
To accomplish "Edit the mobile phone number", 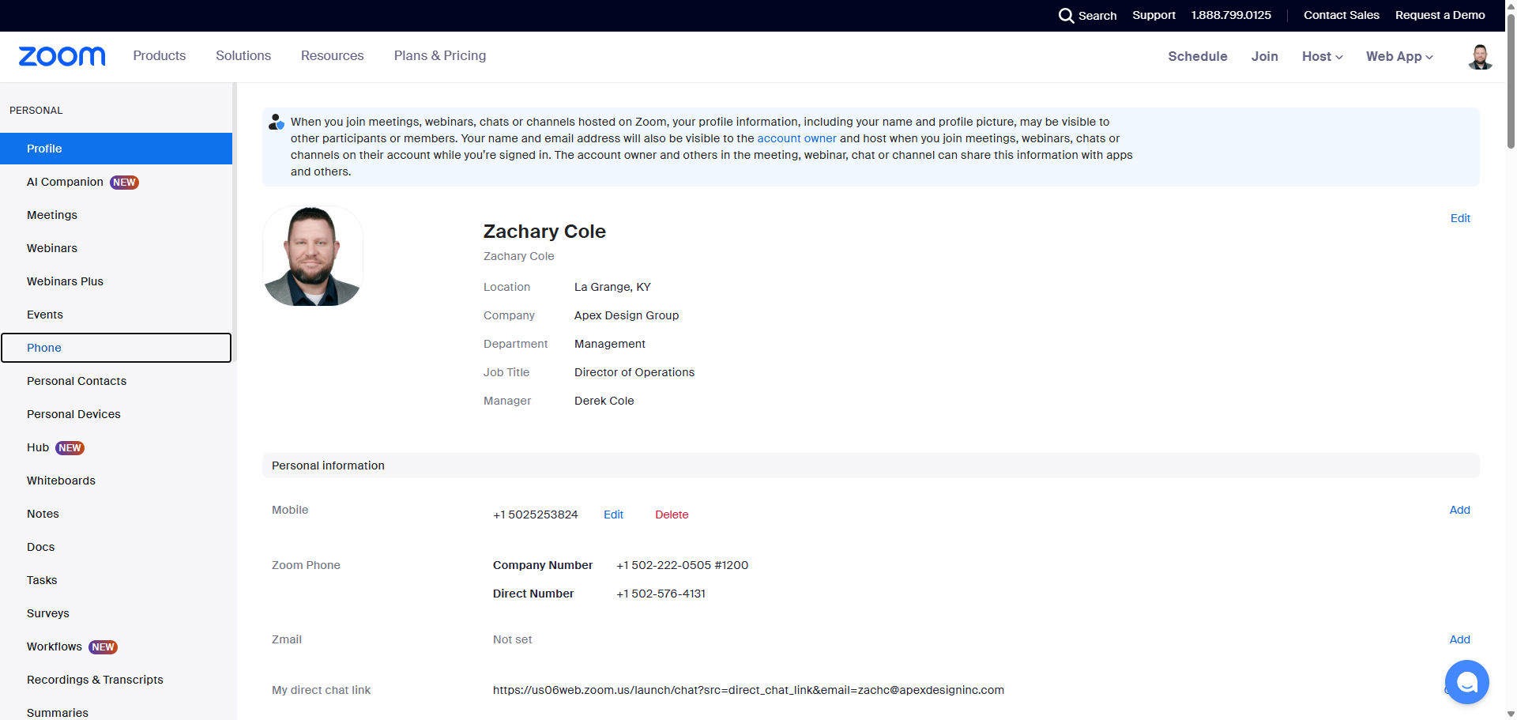I will [x=613, y=515].
